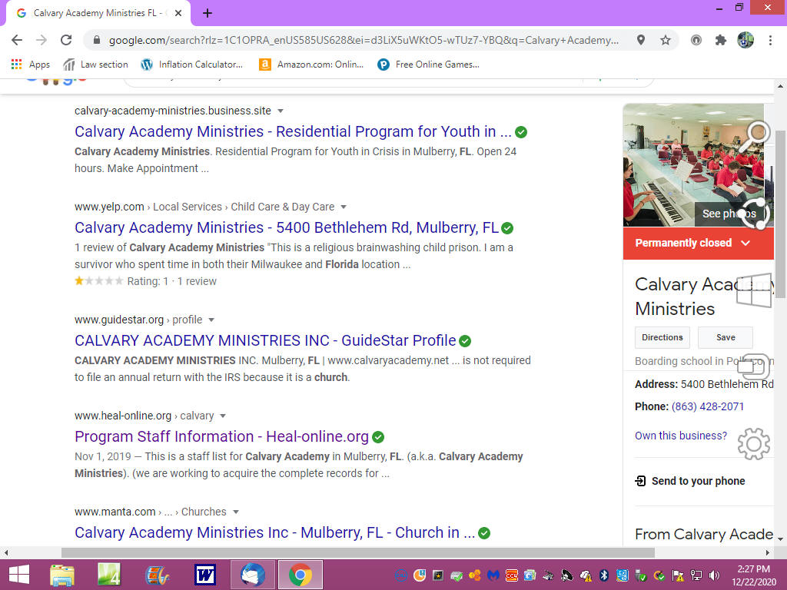Open the Chrome extensions puzzle icon
787x590 pixels.
pos(721,40)
